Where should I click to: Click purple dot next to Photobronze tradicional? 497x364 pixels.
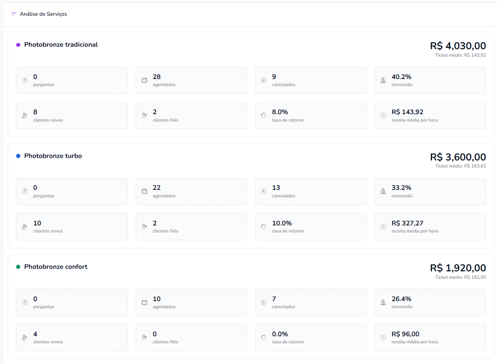[18, 45]
